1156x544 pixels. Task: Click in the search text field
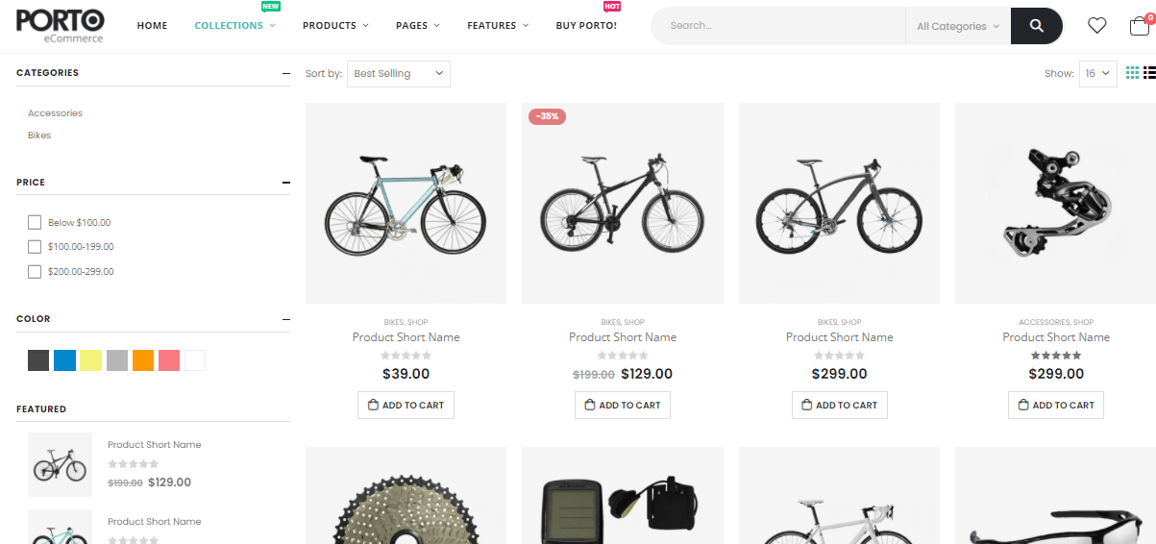point(778,26)
